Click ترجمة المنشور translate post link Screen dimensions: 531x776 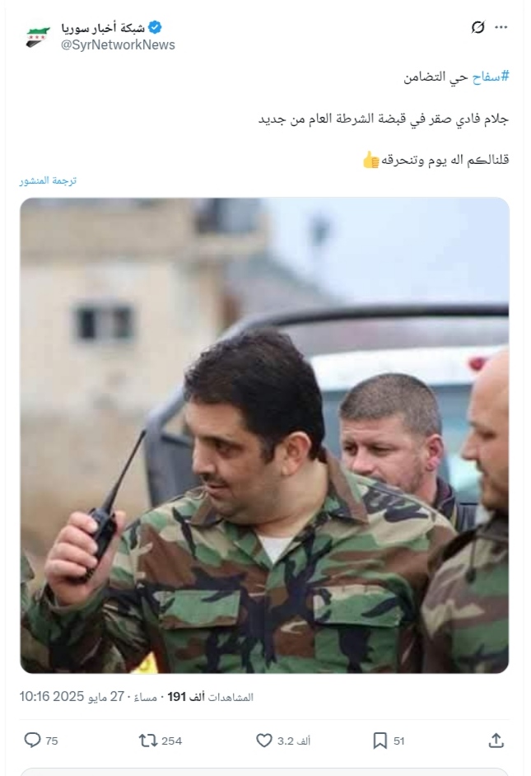click(48, 180)
